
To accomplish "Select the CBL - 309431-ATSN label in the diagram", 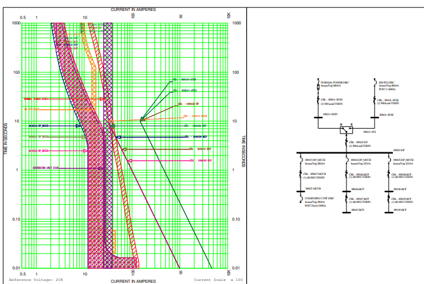I will pos(332,100).
